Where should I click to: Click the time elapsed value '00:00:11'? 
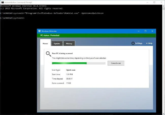click(x=69, y=79)
